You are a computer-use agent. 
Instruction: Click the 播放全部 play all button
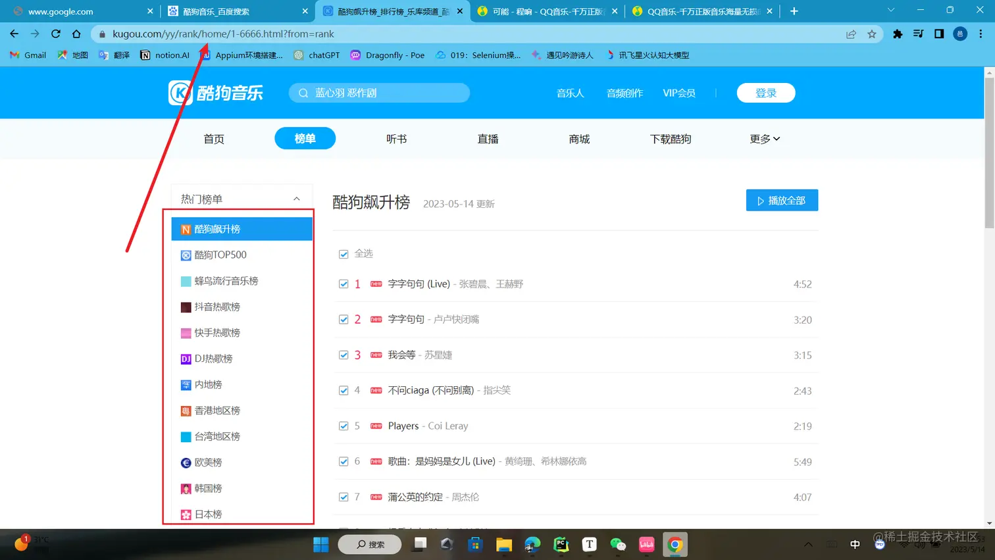tap(782, 201)
